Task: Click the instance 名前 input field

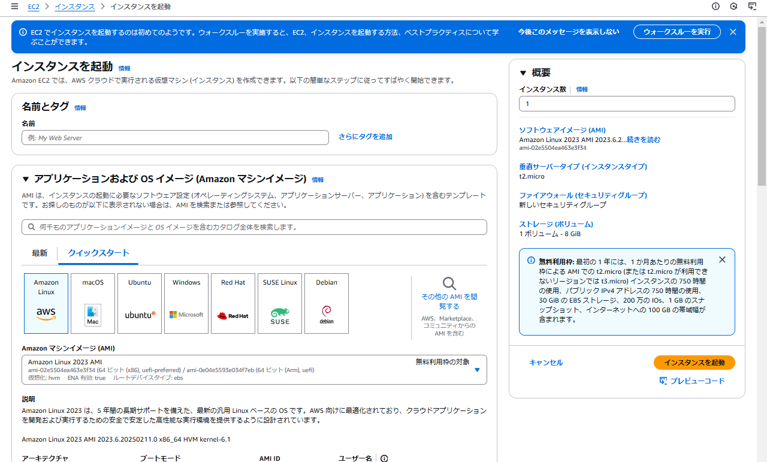Action: pyautogui.click(x=176, y=138)
